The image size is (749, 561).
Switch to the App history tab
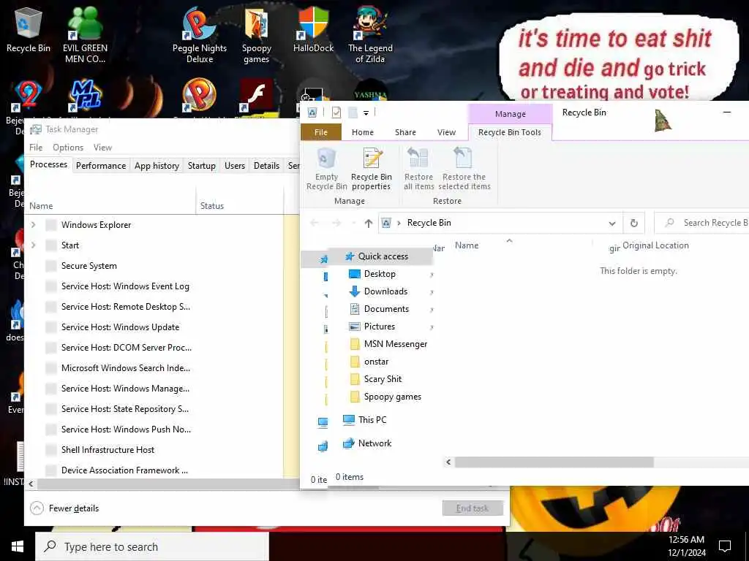[x=157, y=166]
